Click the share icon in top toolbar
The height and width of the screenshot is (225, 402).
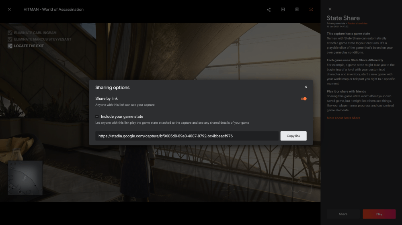[x=269, y=10]
